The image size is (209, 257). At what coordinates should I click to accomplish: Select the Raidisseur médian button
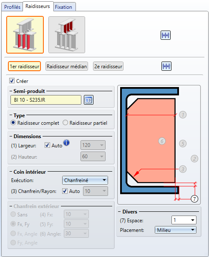click(x=67, y=66)
